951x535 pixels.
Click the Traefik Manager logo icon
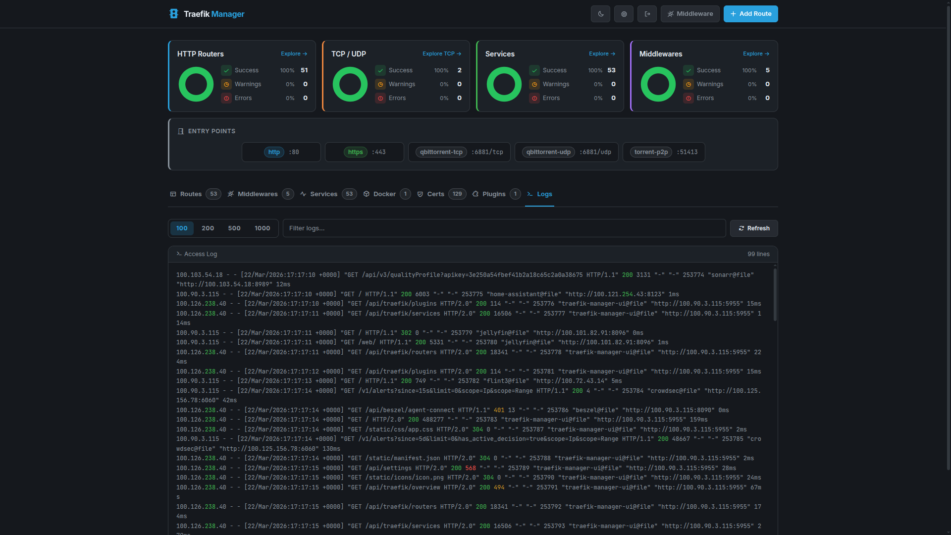pyautogui.click(x=173, y=14)
